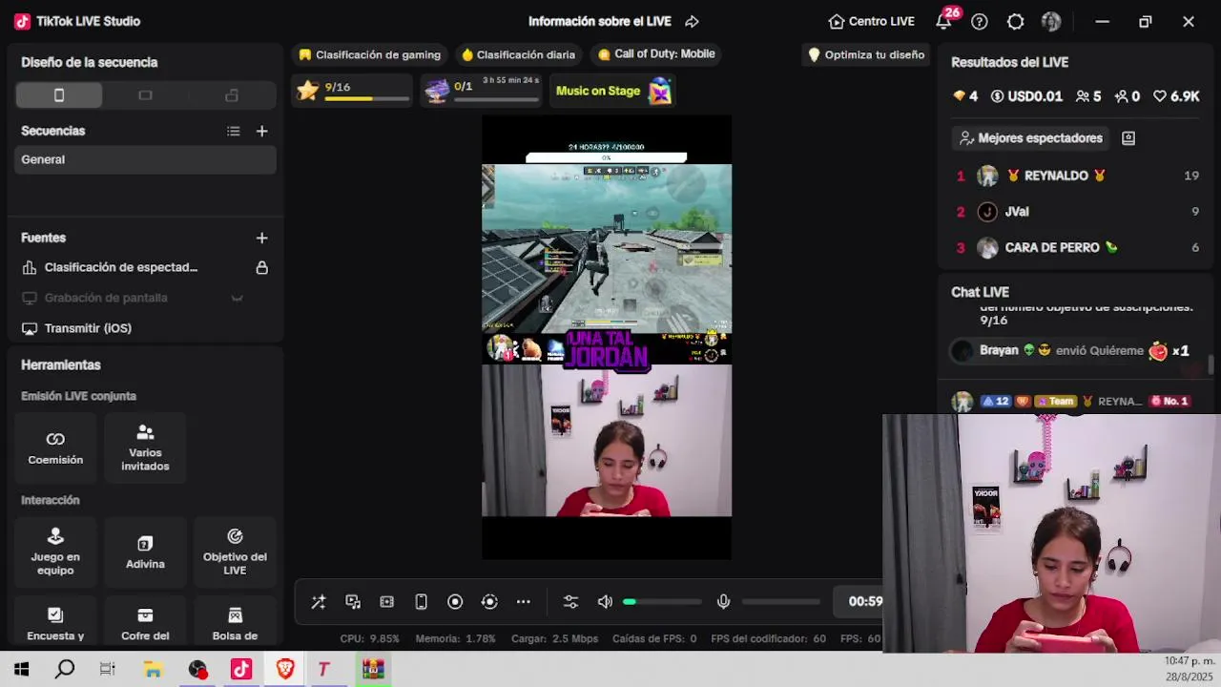The width and height of the screenshot is (1221, 687).
Task: Open Varios invitados tool
Action: coord(145,448)
